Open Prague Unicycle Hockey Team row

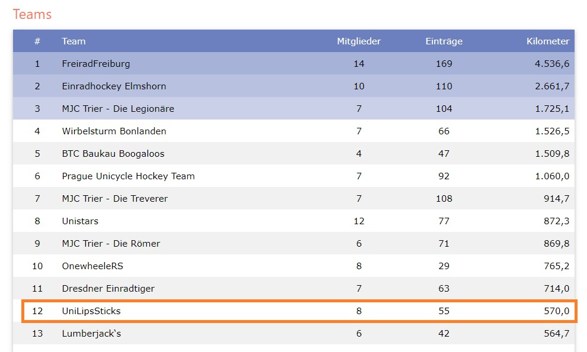tap(128, 176)
